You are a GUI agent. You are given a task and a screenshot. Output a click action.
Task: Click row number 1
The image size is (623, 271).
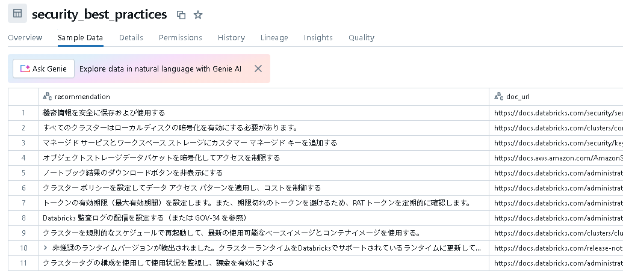pos(23,113)
